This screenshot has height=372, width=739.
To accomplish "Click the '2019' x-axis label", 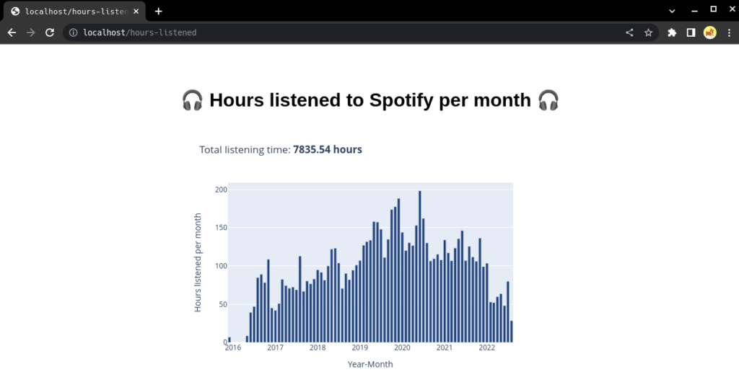I will tap(359, 347).
